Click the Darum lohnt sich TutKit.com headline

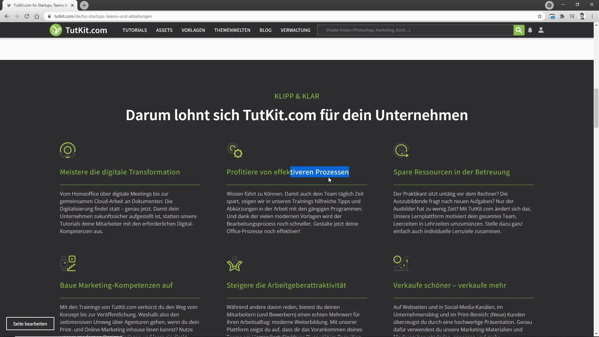[297, 115]
